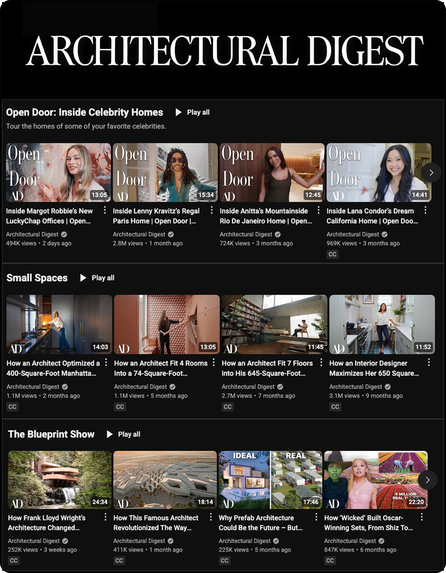Open Lenny Kravitz Paris Home thumbnail
Image resolution: width=446 pixels, height=573 pixels.
pyautogui.click(x=165, y=172)
